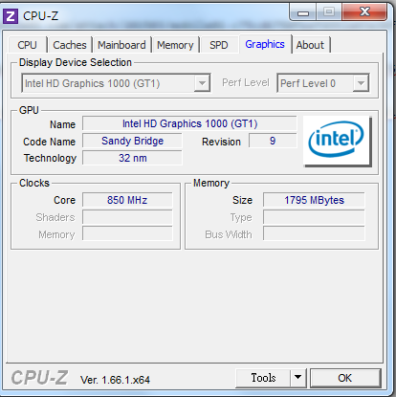Expand the display device selection dropdown

(x=202, y=83)
